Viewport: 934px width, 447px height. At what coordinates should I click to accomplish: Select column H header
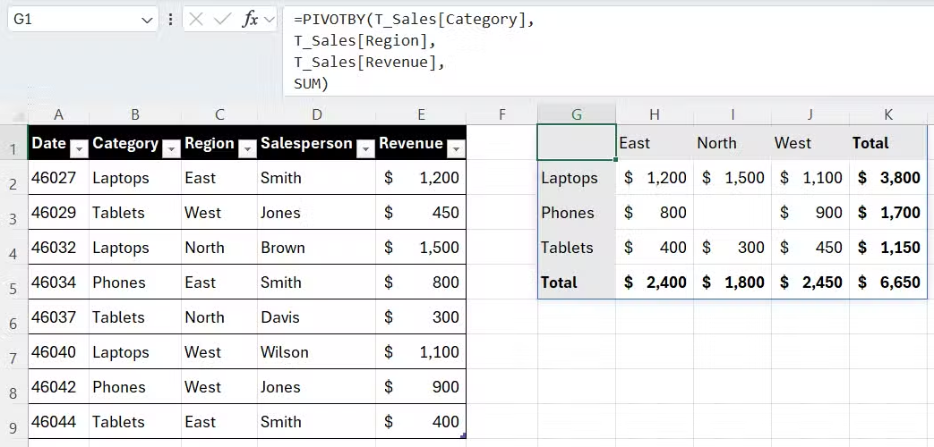tap(655, 114)
